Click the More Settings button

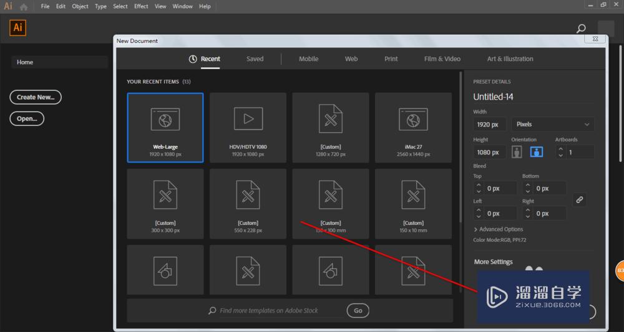click(494, 262)
